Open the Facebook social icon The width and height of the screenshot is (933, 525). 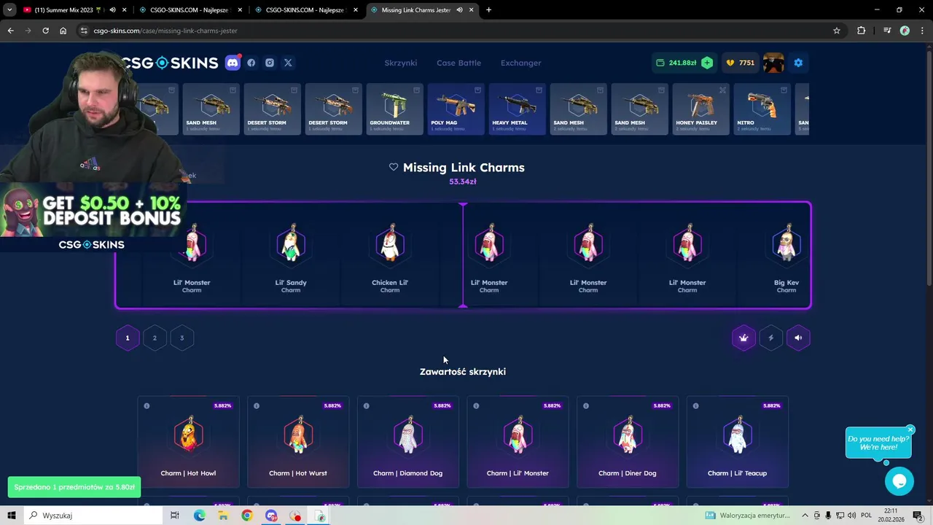[x=251, y=63]
